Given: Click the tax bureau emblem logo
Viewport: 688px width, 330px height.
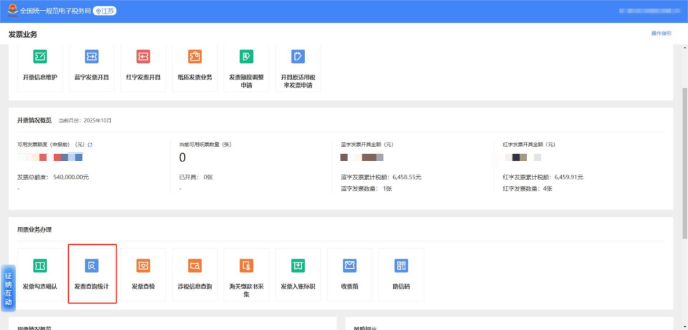Looking at the screenshot, I should click(x=13, y=11).
